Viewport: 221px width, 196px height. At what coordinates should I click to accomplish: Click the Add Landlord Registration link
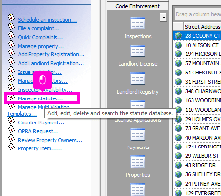tap(51, 63)
